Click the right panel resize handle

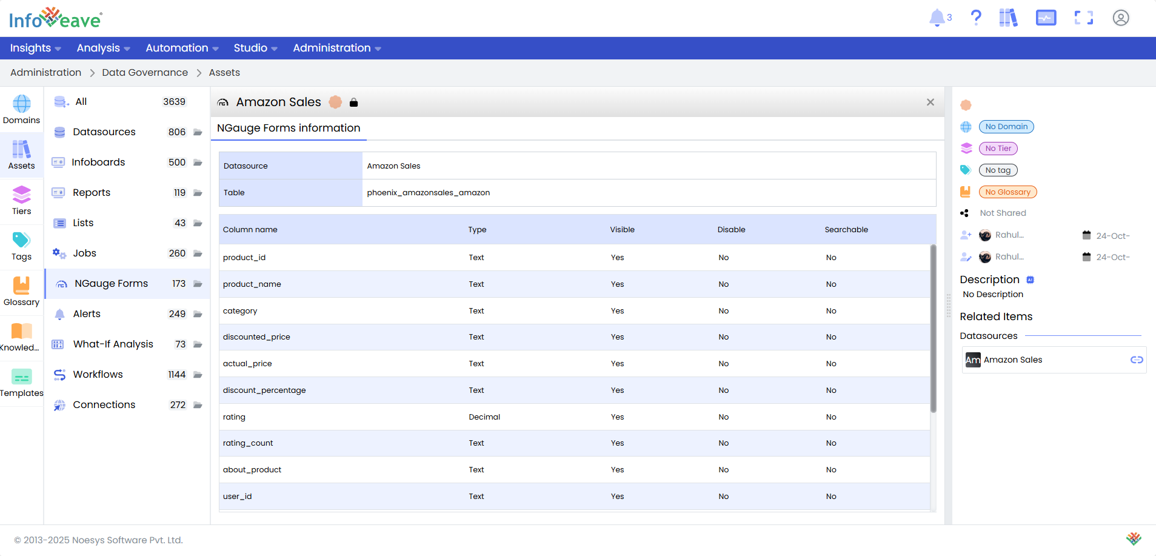pos(949,306)
